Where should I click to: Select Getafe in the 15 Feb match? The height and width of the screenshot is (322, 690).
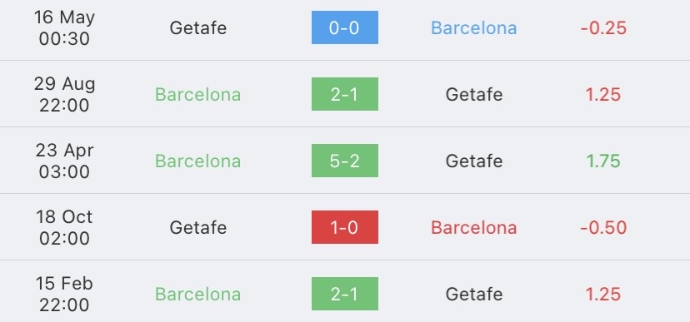coord(474,294)
